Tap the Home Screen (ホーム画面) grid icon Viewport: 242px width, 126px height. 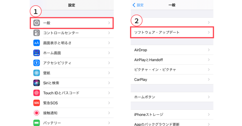[x=37, y=53]
